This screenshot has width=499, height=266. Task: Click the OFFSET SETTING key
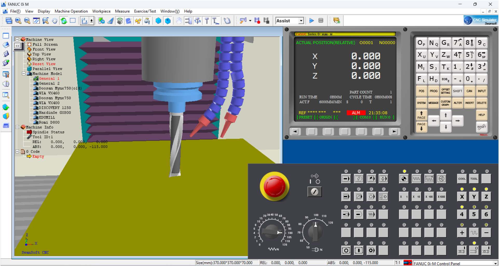[x=446, y=91]
